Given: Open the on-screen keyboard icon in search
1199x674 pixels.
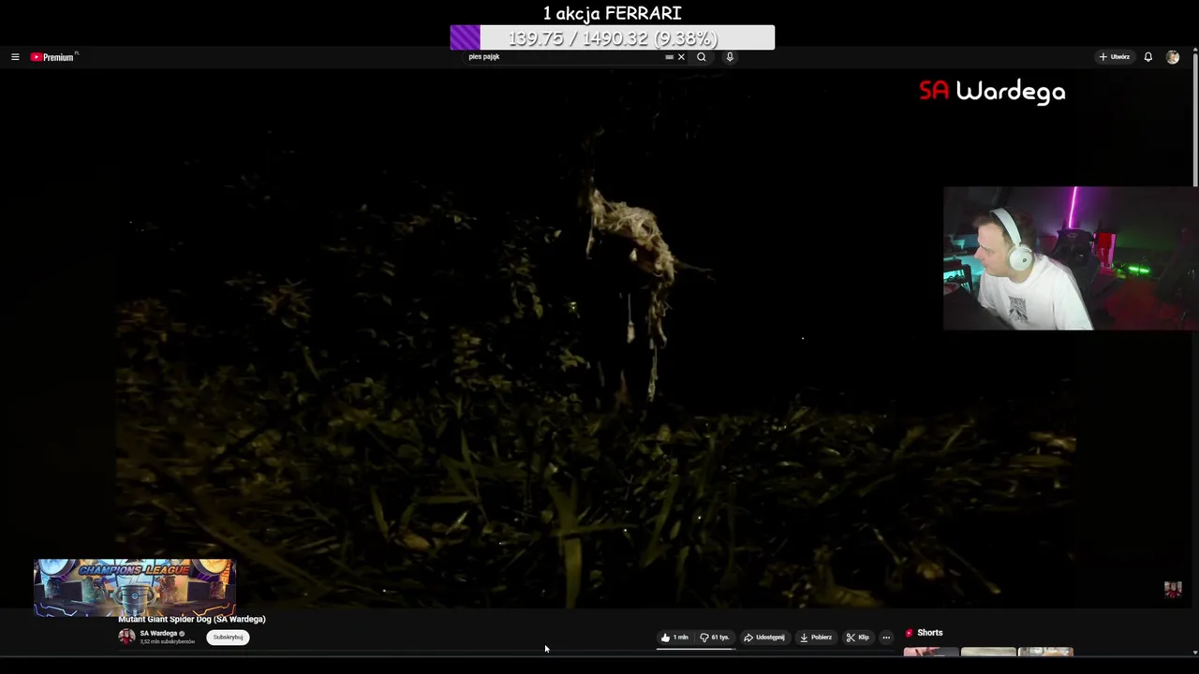Looking at the screenshot, I should pos(669,57).
